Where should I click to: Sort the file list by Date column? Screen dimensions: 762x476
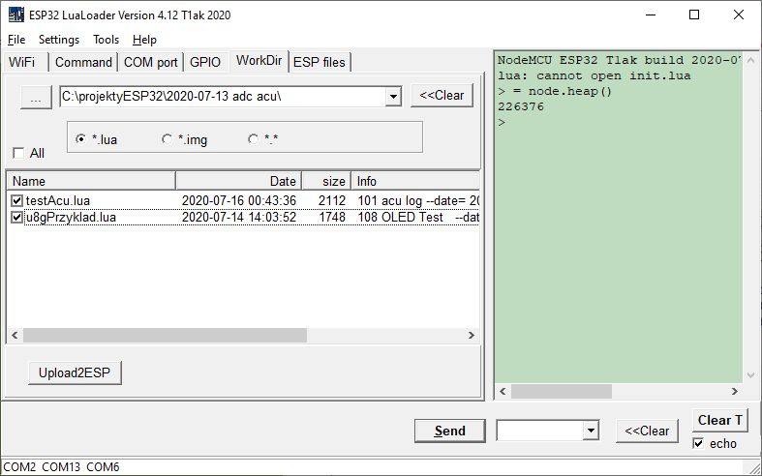238,181
